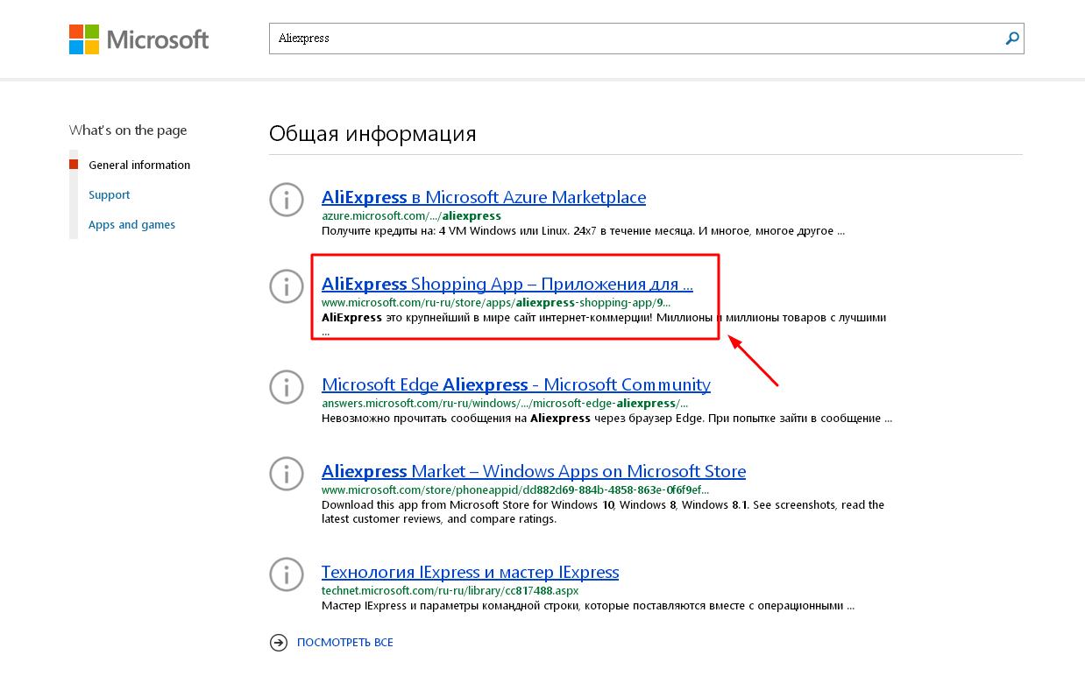Click answers.microsoft.com/ru-ru/windows URL text

pos(505,403)
